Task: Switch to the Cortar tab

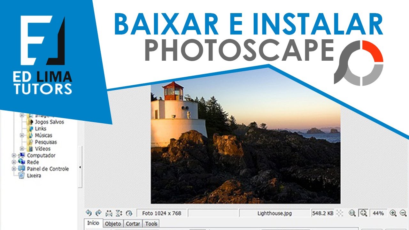Action: (133, 224)
